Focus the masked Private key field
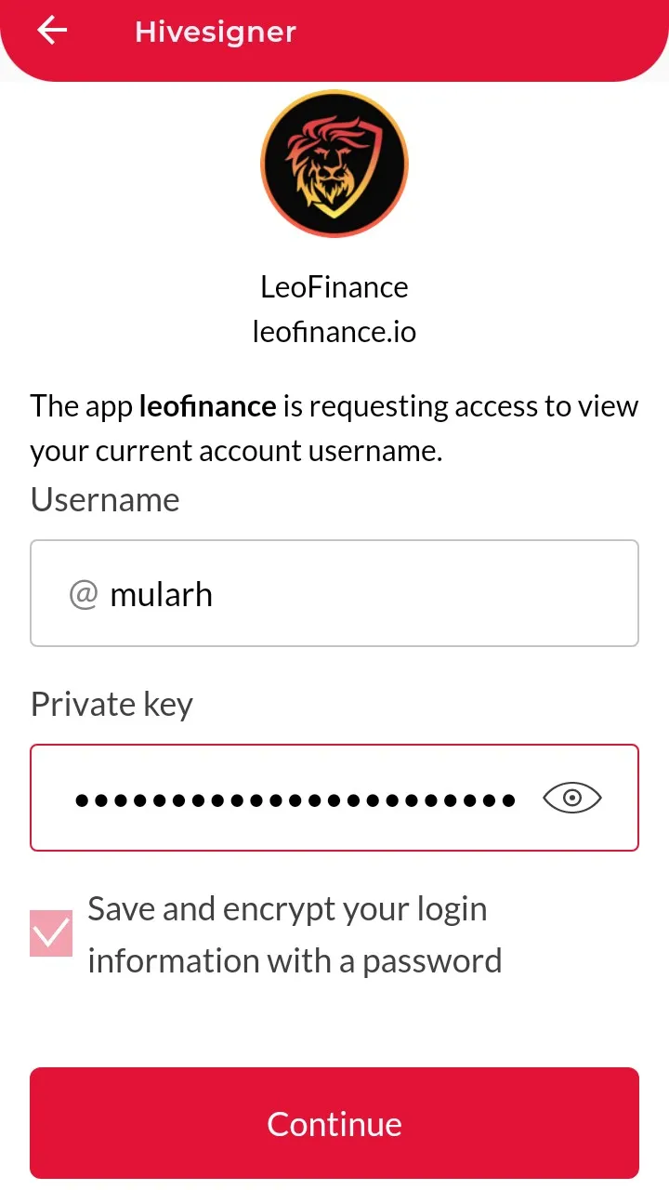The image size is (669, 1190). 334,798
